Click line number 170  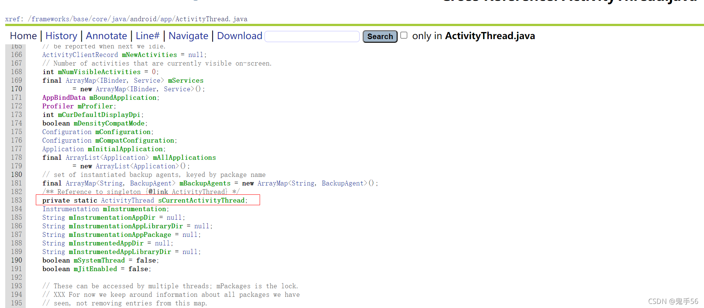tap(16, 89)
